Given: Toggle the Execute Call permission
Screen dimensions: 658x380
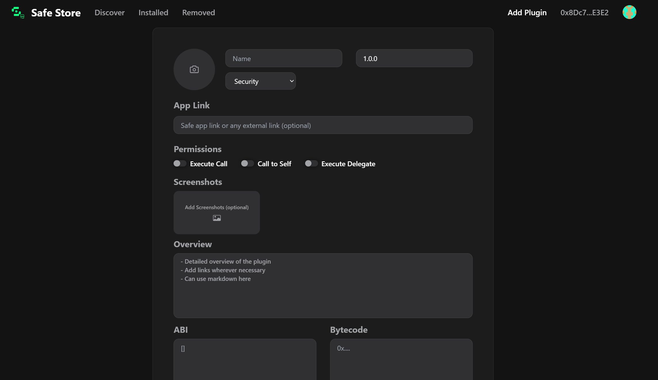Looking at the screenshot, I should [x=180, y=164].
